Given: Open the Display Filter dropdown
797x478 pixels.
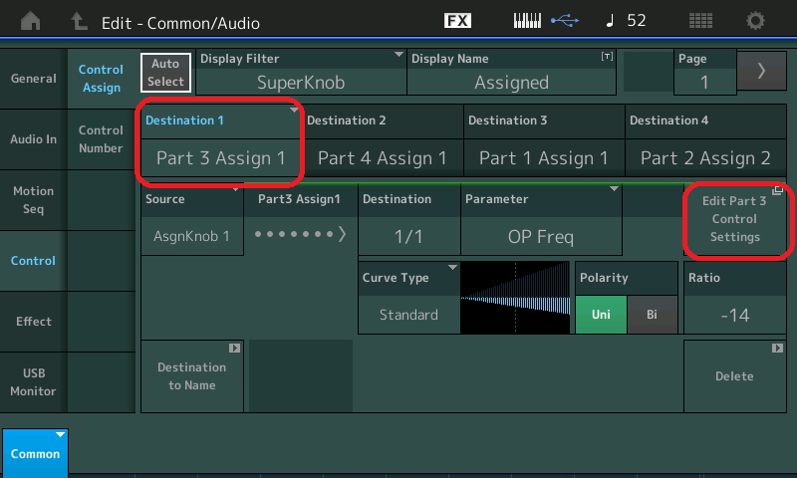Looking at the screenshot, I should click(301, 73).
